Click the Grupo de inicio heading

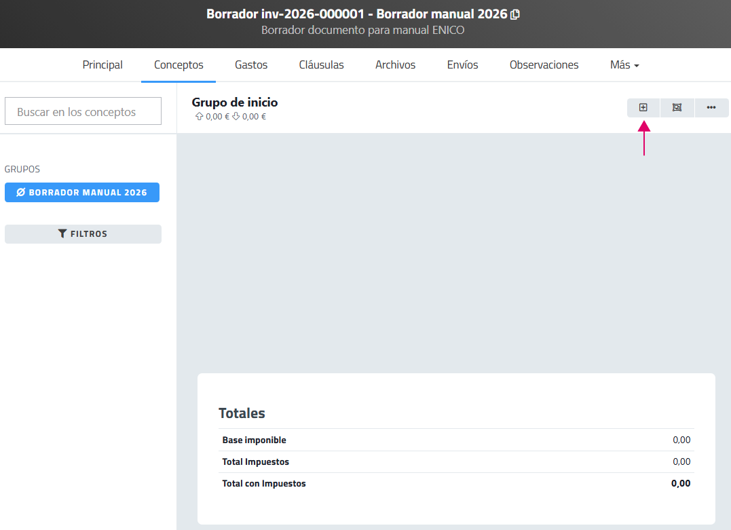pyautogui.click(x=235, y=102)
